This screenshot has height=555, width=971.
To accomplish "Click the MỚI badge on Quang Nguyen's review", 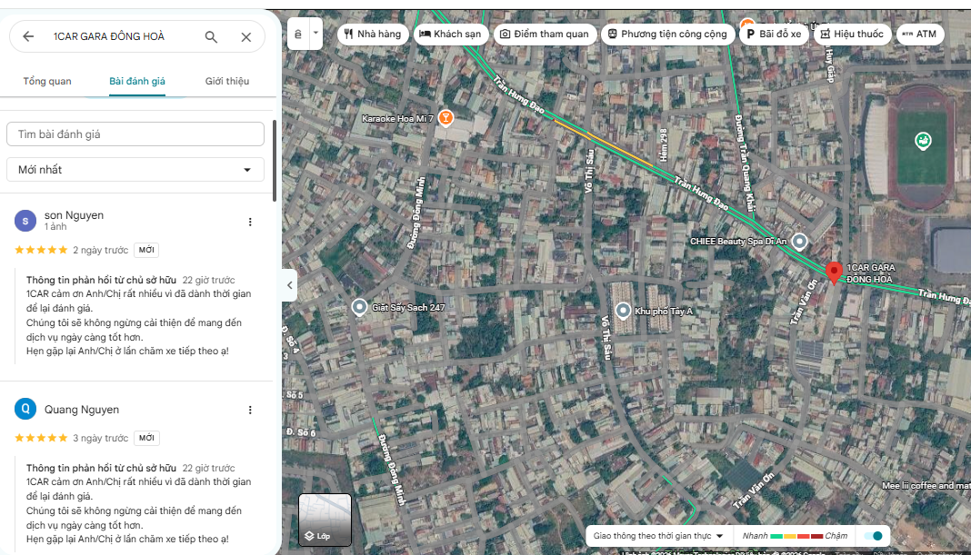I will [146, 438].
